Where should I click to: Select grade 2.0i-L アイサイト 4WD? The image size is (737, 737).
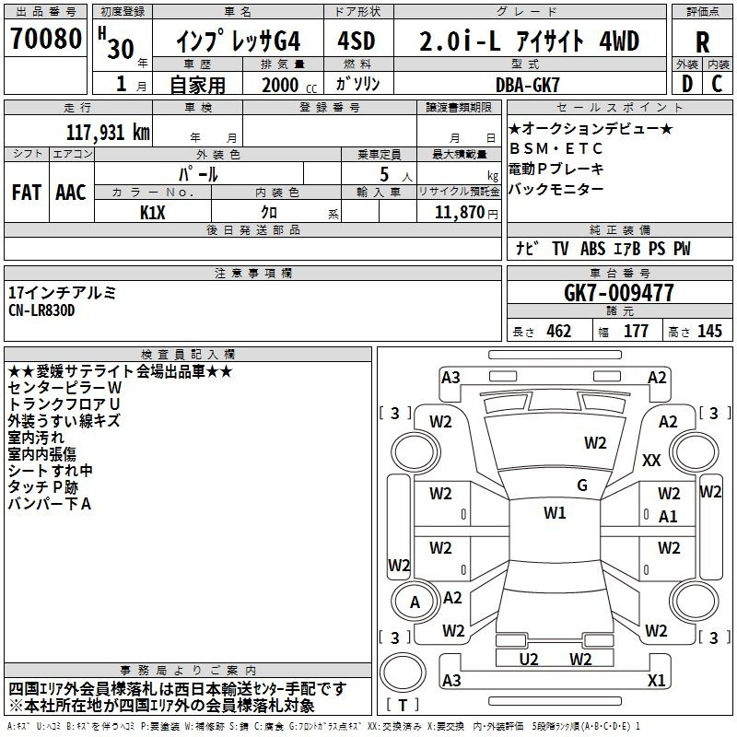click(529, 41)
